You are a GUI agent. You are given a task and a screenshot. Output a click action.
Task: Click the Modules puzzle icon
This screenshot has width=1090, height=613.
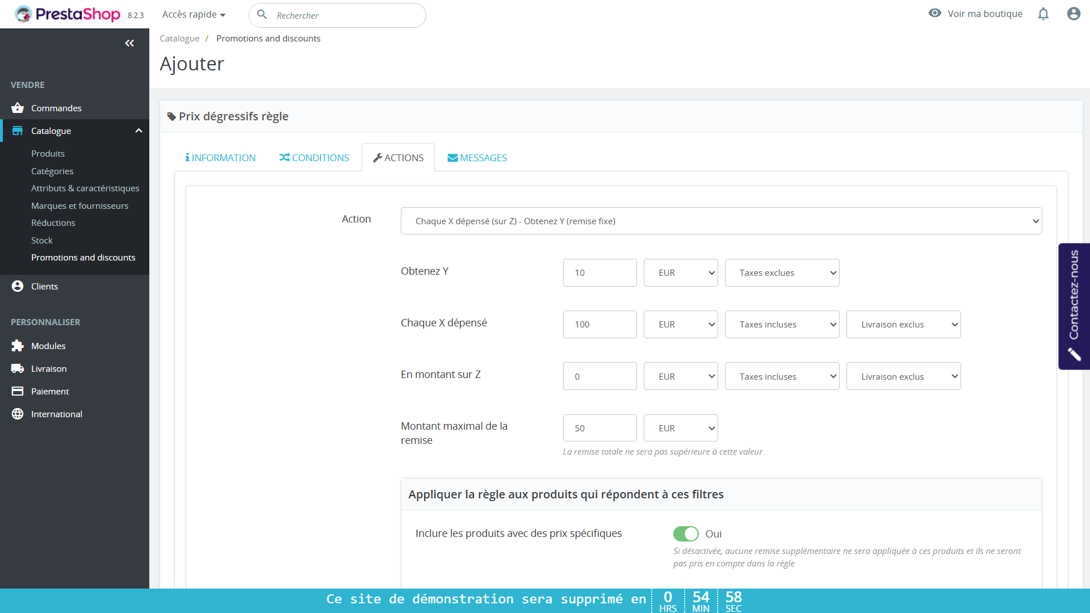coord(18,346)
